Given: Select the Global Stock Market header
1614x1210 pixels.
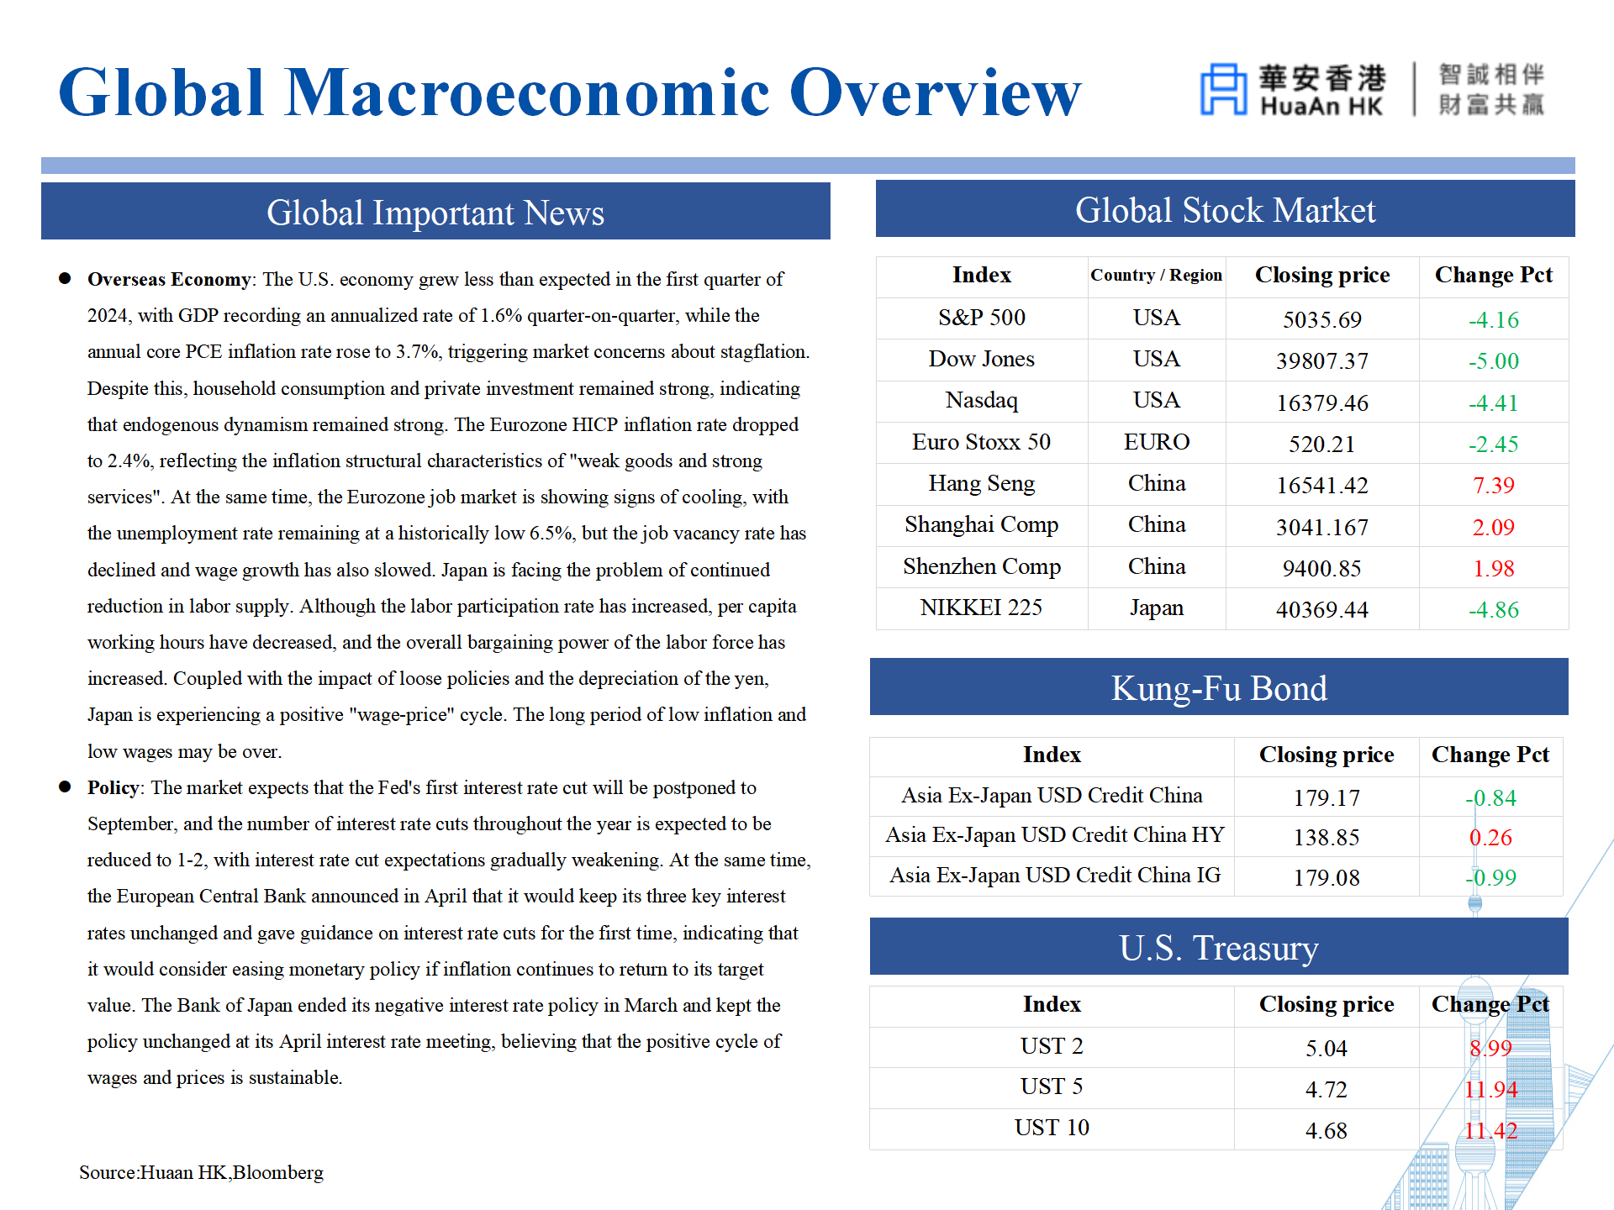Looking at the screenshot, I should [1225, 209].
